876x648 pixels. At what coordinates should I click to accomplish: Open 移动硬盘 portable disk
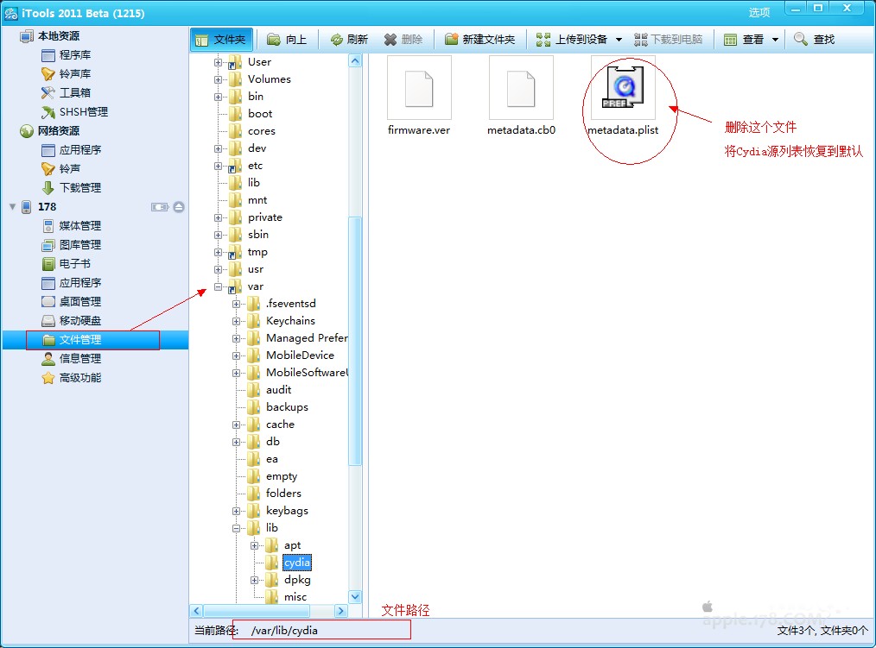click(80, 321)
